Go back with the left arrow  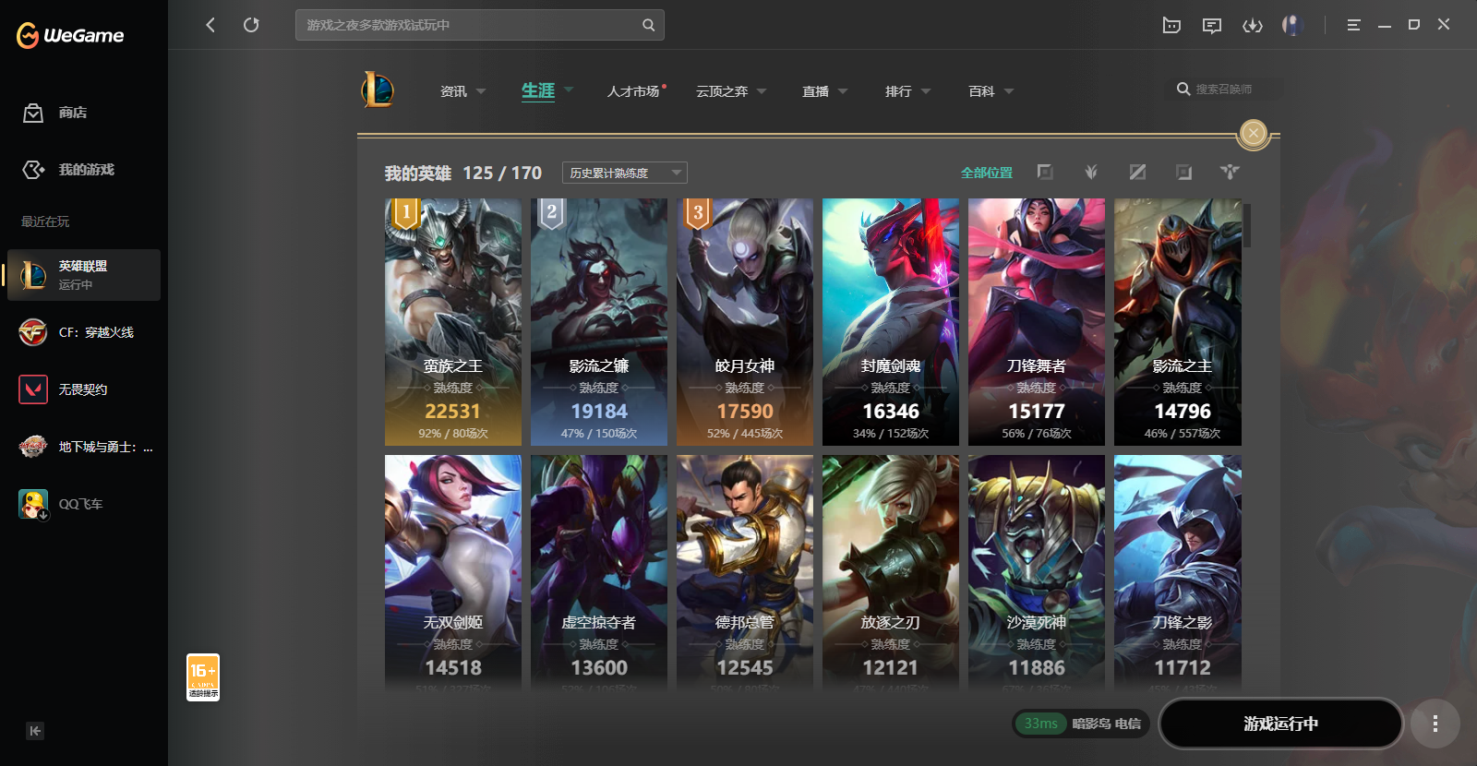coord(210,25)
